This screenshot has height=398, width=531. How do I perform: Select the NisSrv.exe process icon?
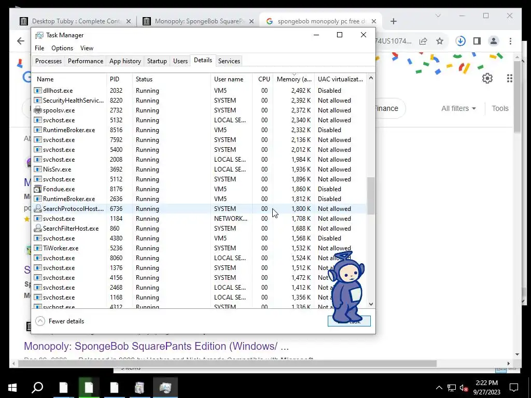click(37, 169)
